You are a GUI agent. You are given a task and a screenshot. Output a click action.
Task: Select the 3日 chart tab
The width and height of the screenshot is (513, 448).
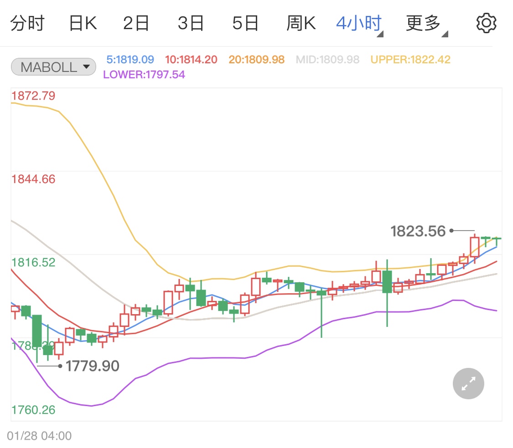coord(191,23)
